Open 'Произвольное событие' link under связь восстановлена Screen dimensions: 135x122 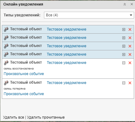point(24,74)
